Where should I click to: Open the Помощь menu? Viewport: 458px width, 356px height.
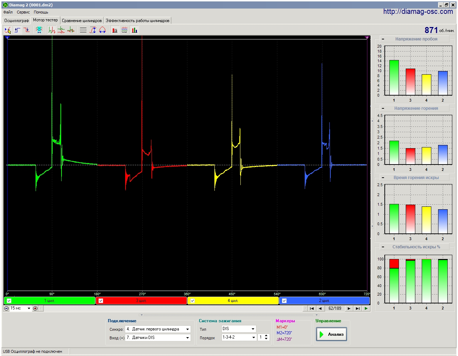[41, 12]
